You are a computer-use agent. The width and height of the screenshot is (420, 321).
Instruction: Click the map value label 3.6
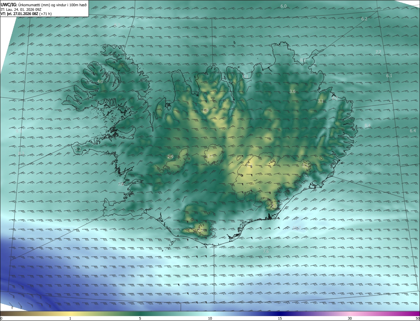(x=293, y=91)
